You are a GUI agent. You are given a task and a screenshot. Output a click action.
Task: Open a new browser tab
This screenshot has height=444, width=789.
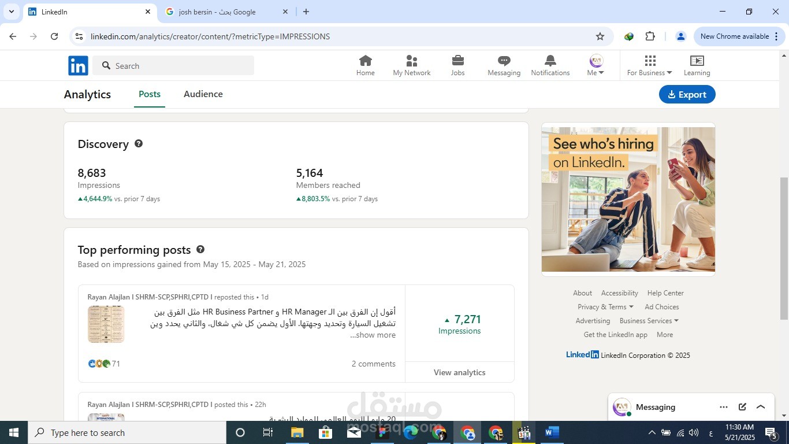point(306,12)
